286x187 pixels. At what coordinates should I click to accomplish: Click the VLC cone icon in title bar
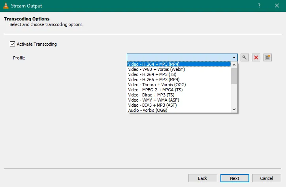(x=6, y=6)
